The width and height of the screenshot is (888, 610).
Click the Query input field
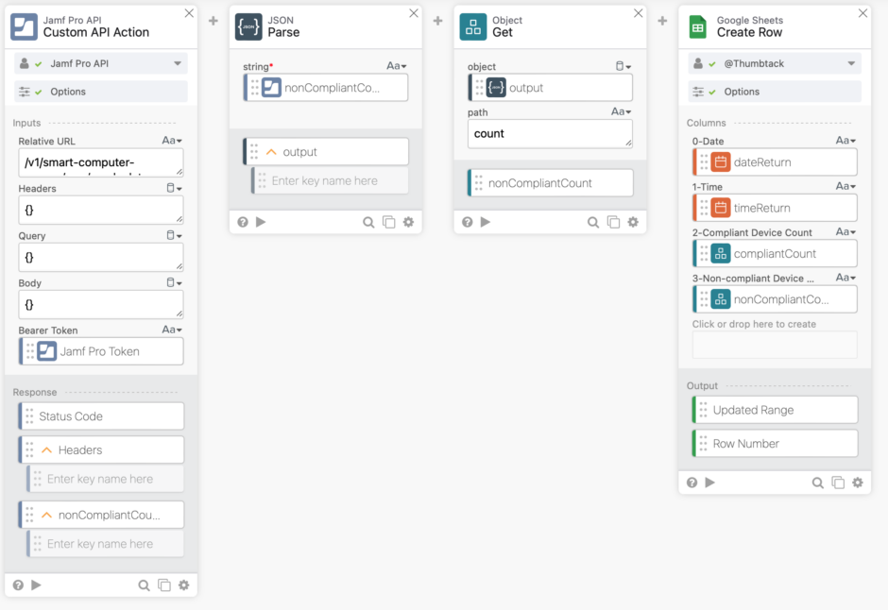click(x=101, y=258)
